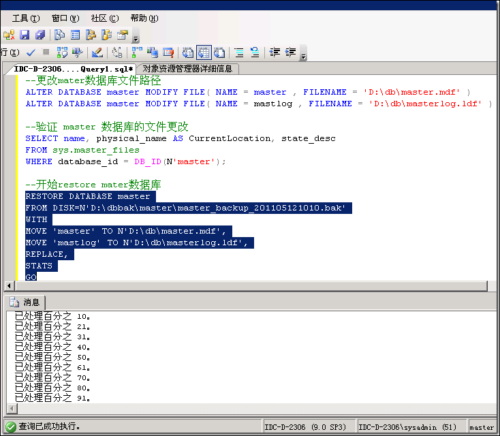Toggle Include Actual Execution Plan
The image size is (500, 436).
pyautogui.click(x=137, y=52)
